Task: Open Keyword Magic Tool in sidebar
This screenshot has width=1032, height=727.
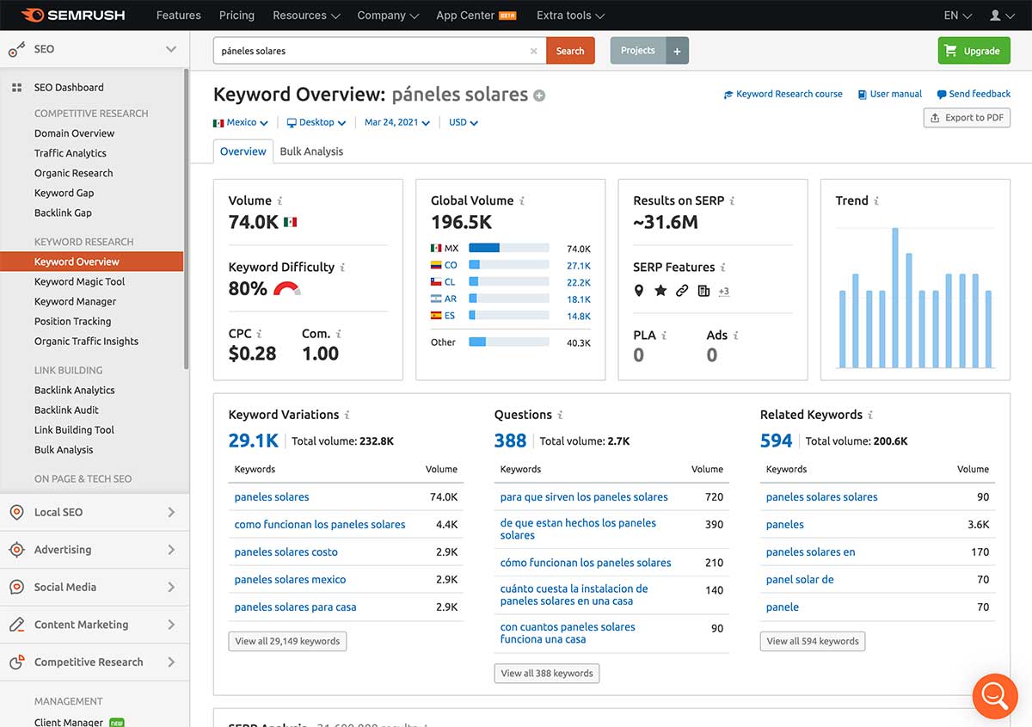Action: [x=79, y=281]
